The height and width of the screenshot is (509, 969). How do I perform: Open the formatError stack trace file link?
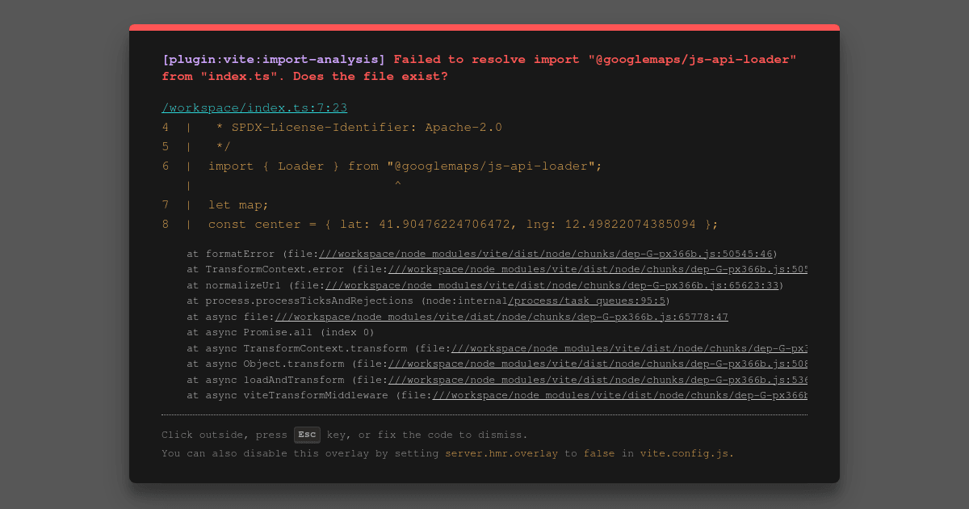click(545, 254)
